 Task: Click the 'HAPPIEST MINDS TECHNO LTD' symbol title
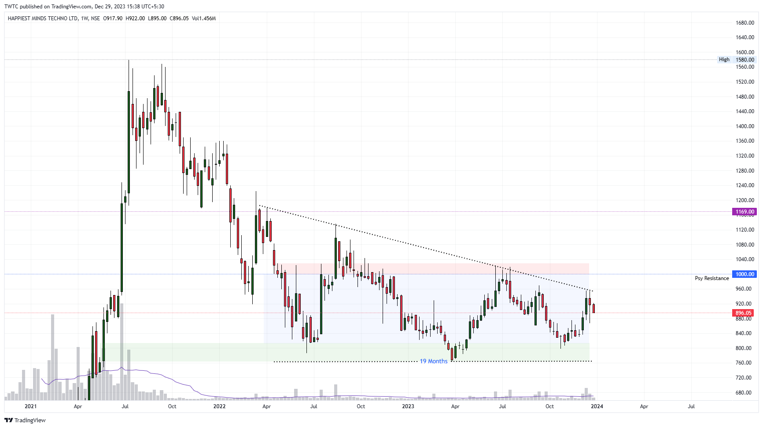tap(43, 18)
